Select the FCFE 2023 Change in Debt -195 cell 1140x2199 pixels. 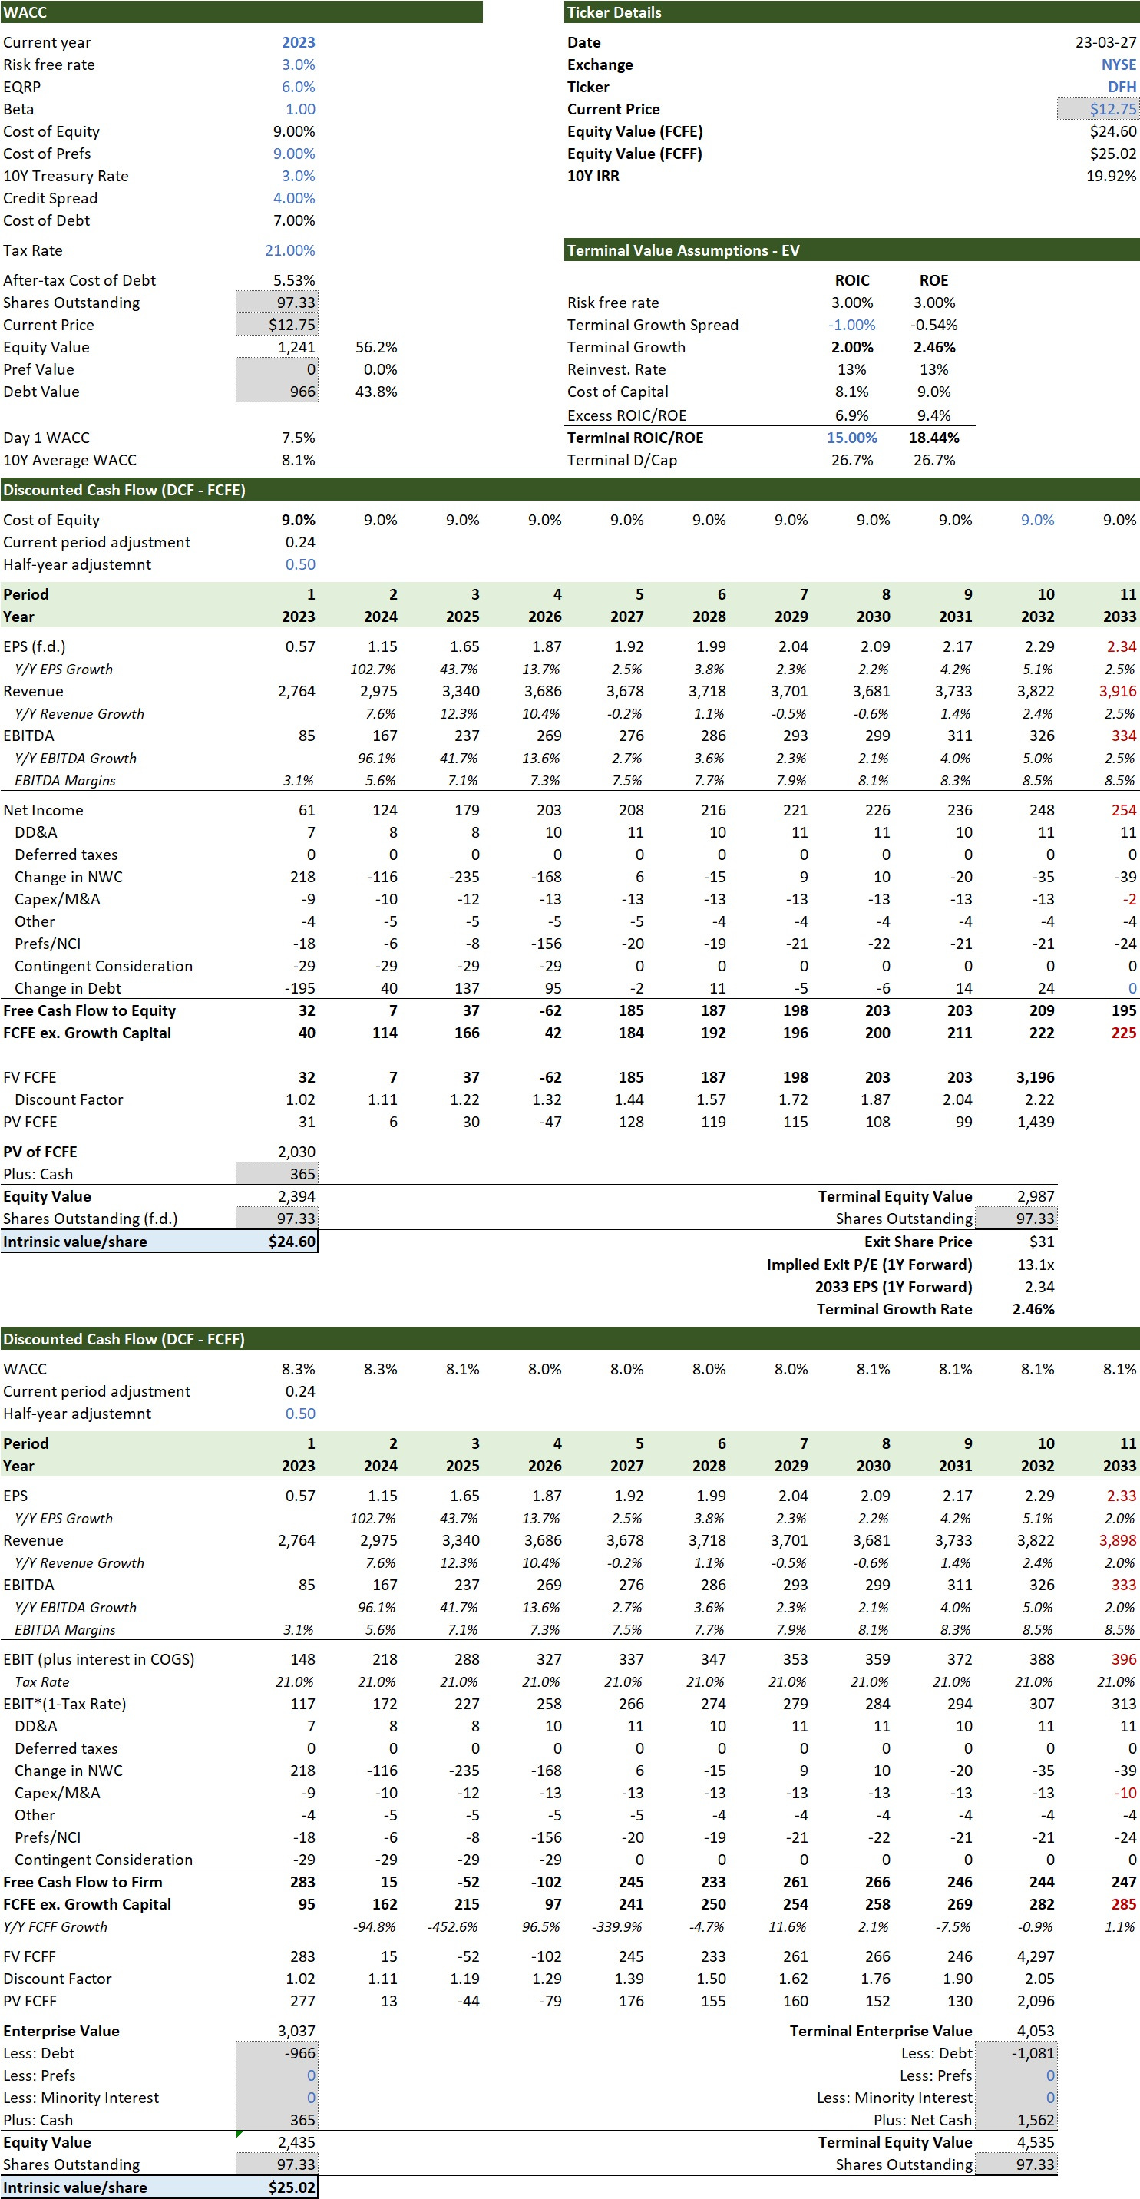(x=299, y=987)
